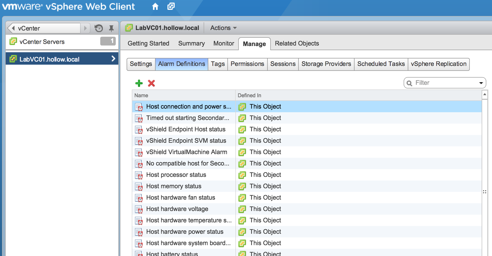Viewport: 492px width, 256px height.
Task: Expand the Filter dropdown arrow
Action: pyautogui.click(x=481, y=83)
